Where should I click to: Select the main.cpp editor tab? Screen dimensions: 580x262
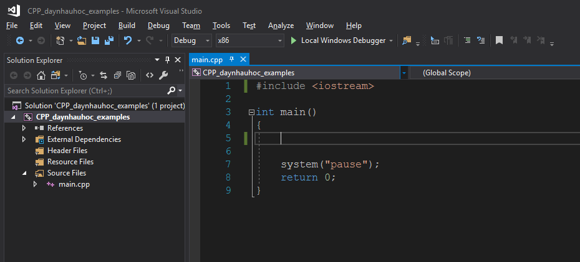[207, 59]
